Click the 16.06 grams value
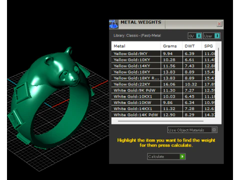The width and height of the screenshot is (240, 180). (169, 84)
